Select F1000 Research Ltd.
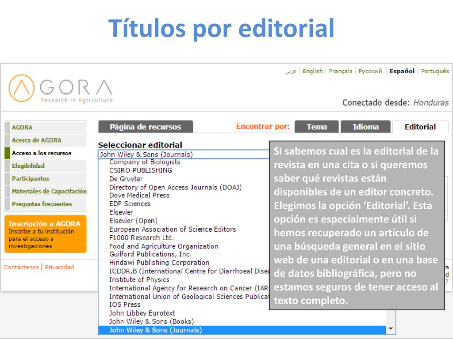453x339 pixels. coord(141,238)
